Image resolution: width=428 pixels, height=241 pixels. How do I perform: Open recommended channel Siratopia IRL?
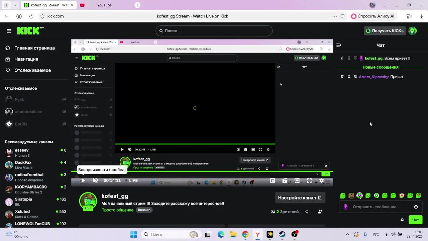pos(35,202)
